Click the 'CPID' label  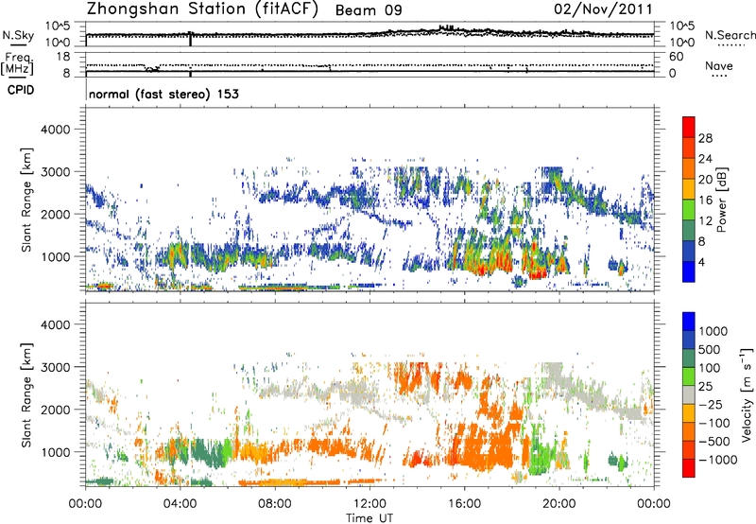tap(21, 90)
